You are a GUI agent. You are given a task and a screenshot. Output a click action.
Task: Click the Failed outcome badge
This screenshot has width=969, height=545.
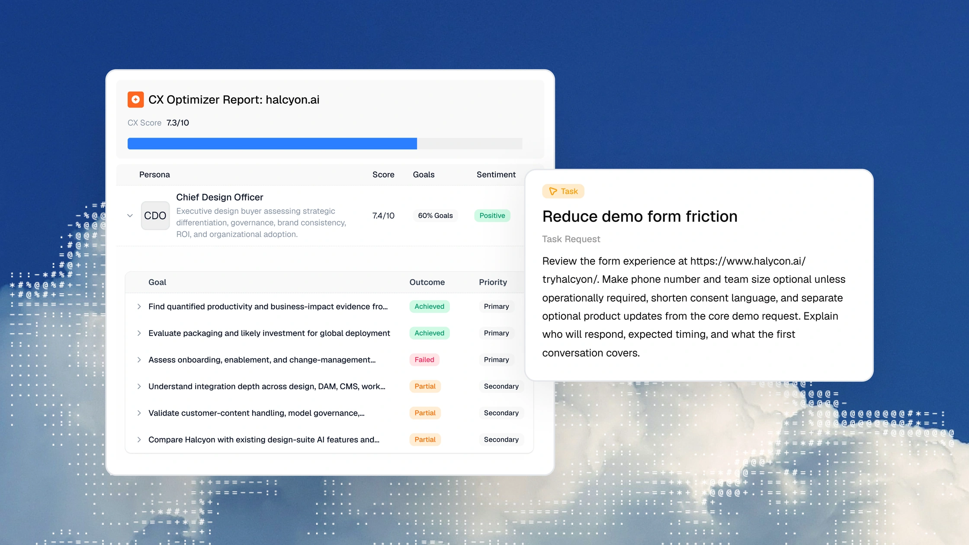(424, 359)
